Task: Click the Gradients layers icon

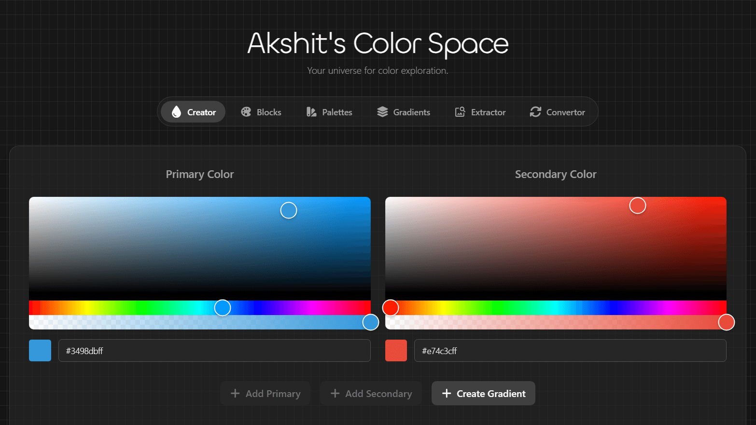Action: [382, 111]
